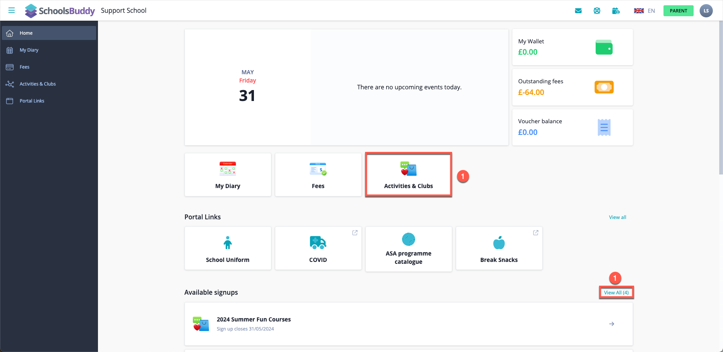The image size is (723, 352).
Task: Select EN language dropdown
Action: click(x=651, y=11)
